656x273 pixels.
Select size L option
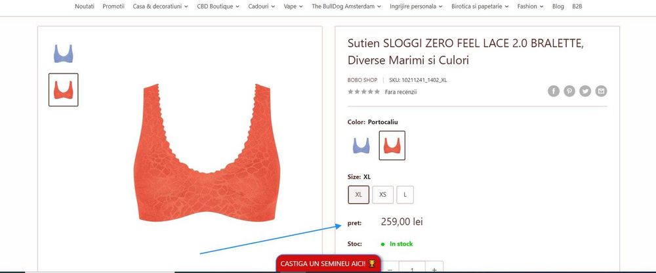[405, 195]
